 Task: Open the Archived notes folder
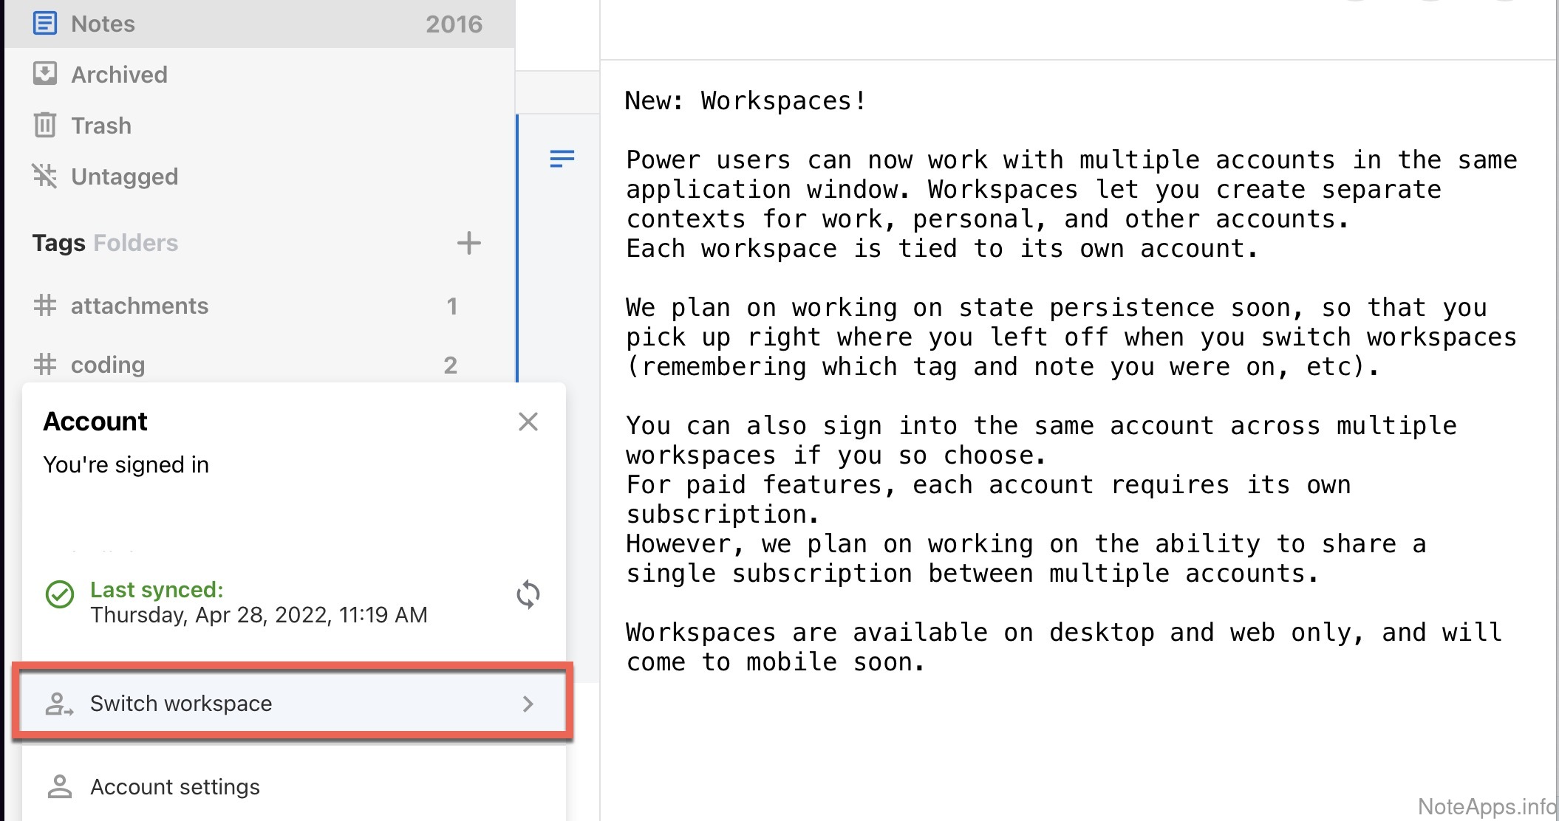[118, 75]
